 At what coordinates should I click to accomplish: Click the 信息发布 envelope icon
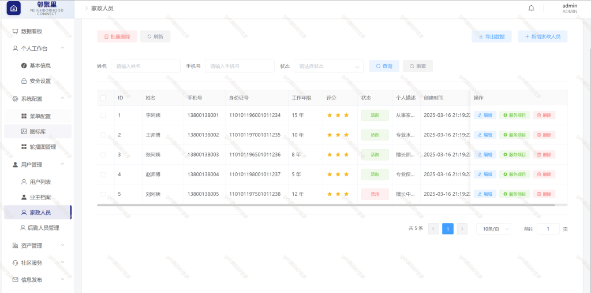coord(15,280)
